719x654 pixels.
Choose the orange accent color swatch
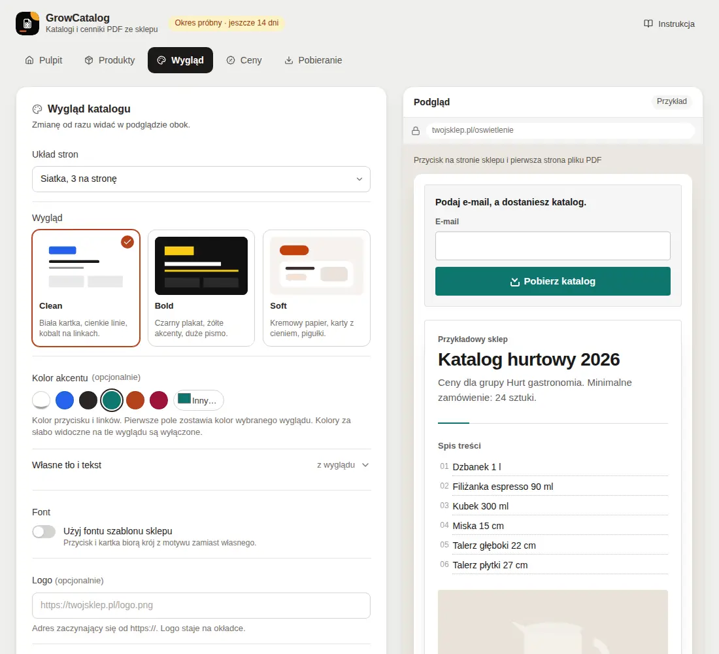pos(135,400)
